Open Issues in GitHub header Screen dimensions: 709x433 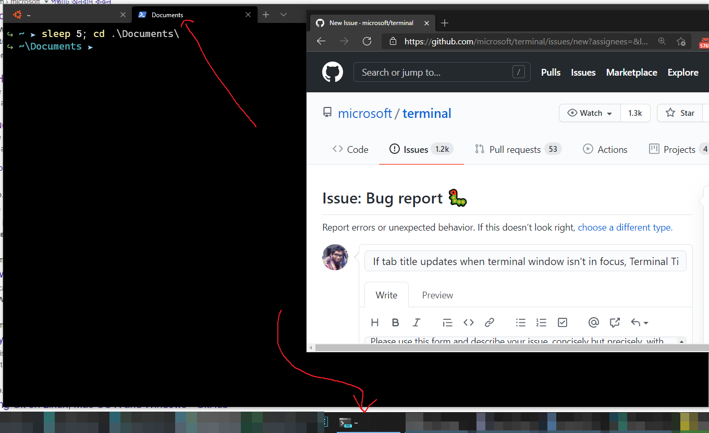click(x=583, y=73)
